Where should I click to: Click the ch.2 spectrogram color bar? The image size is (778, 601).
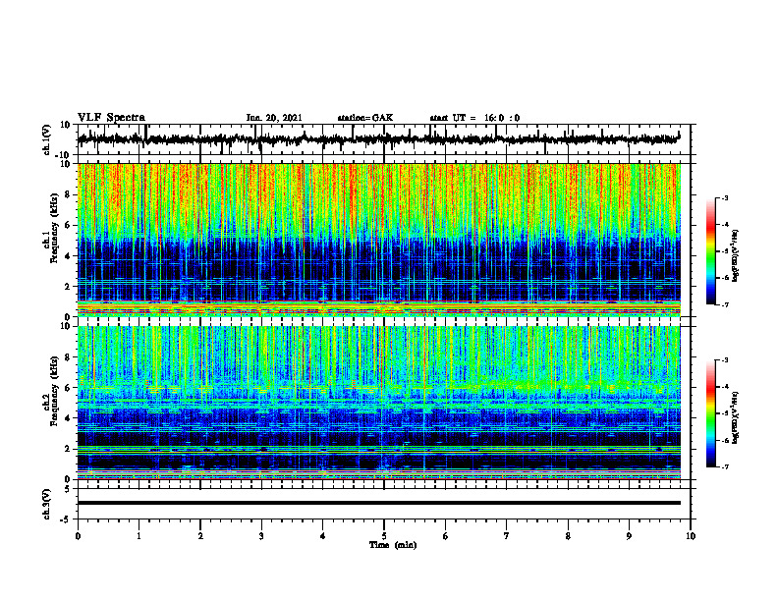pos(710,413)
